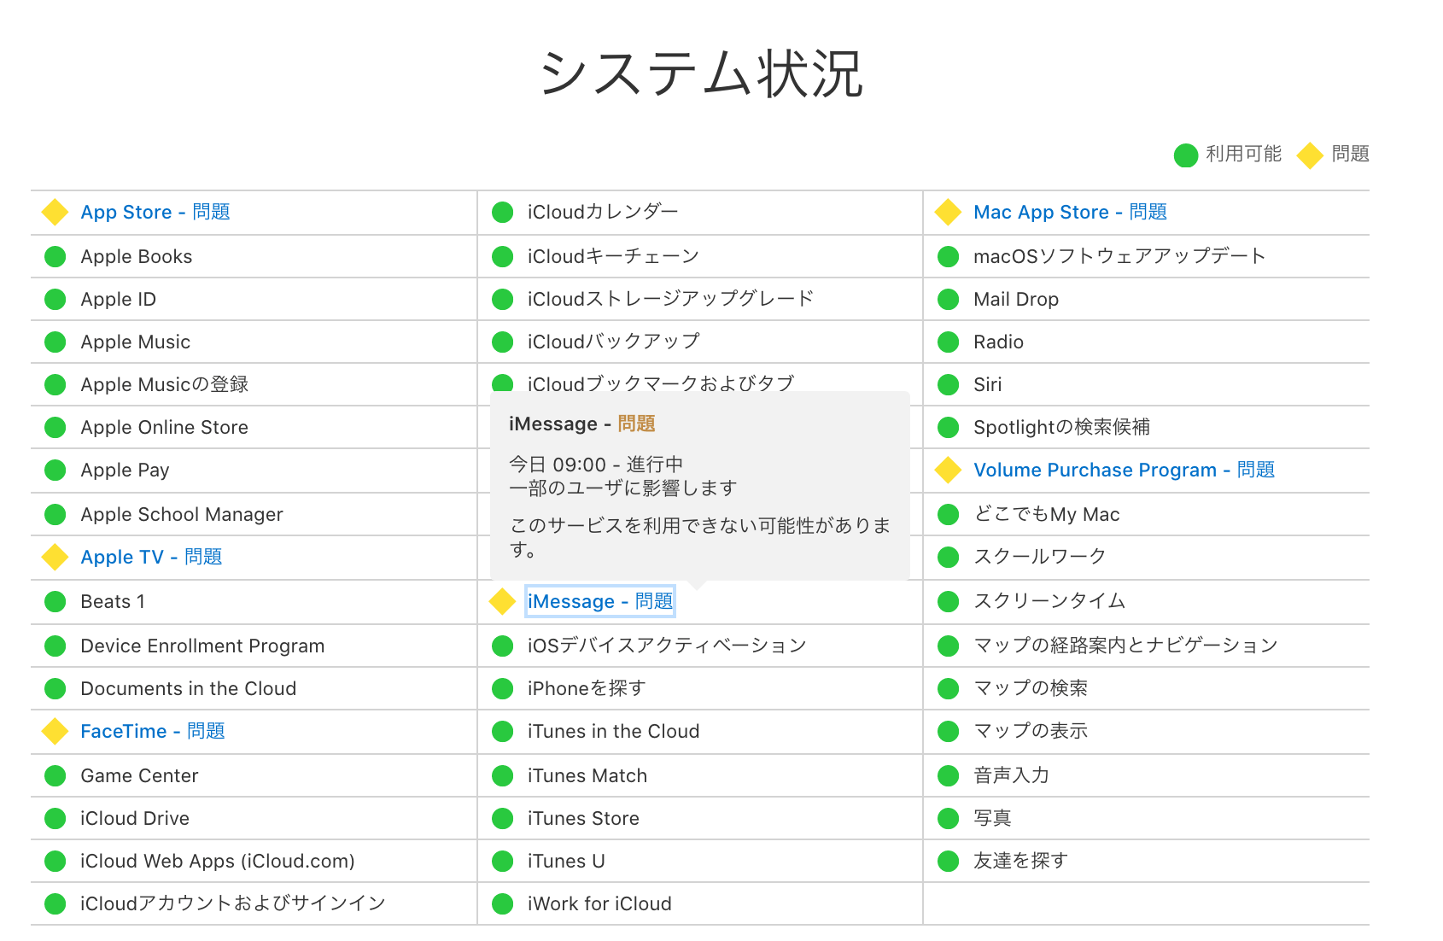Click green status dot beside iCloudキーチェーン

pyautogui.click(x=503, y=256)
